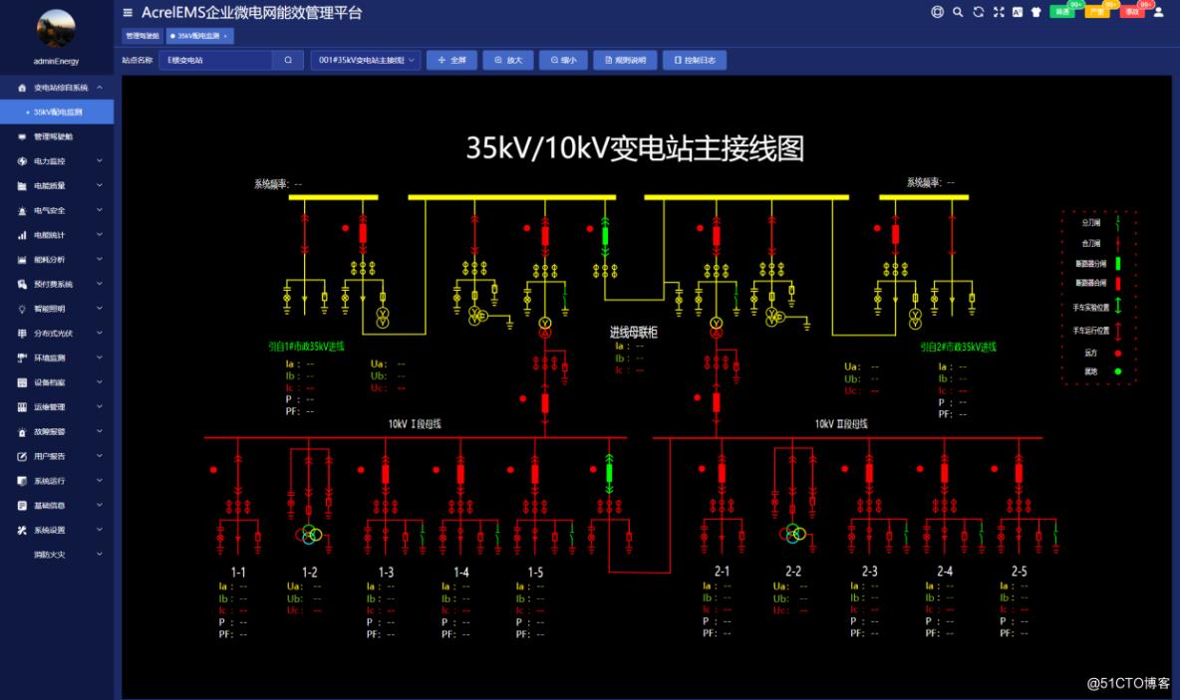Click the 环境监测 sidebar icon
1180x700 pixels.
pyautogui.click(x=22, y=357)
